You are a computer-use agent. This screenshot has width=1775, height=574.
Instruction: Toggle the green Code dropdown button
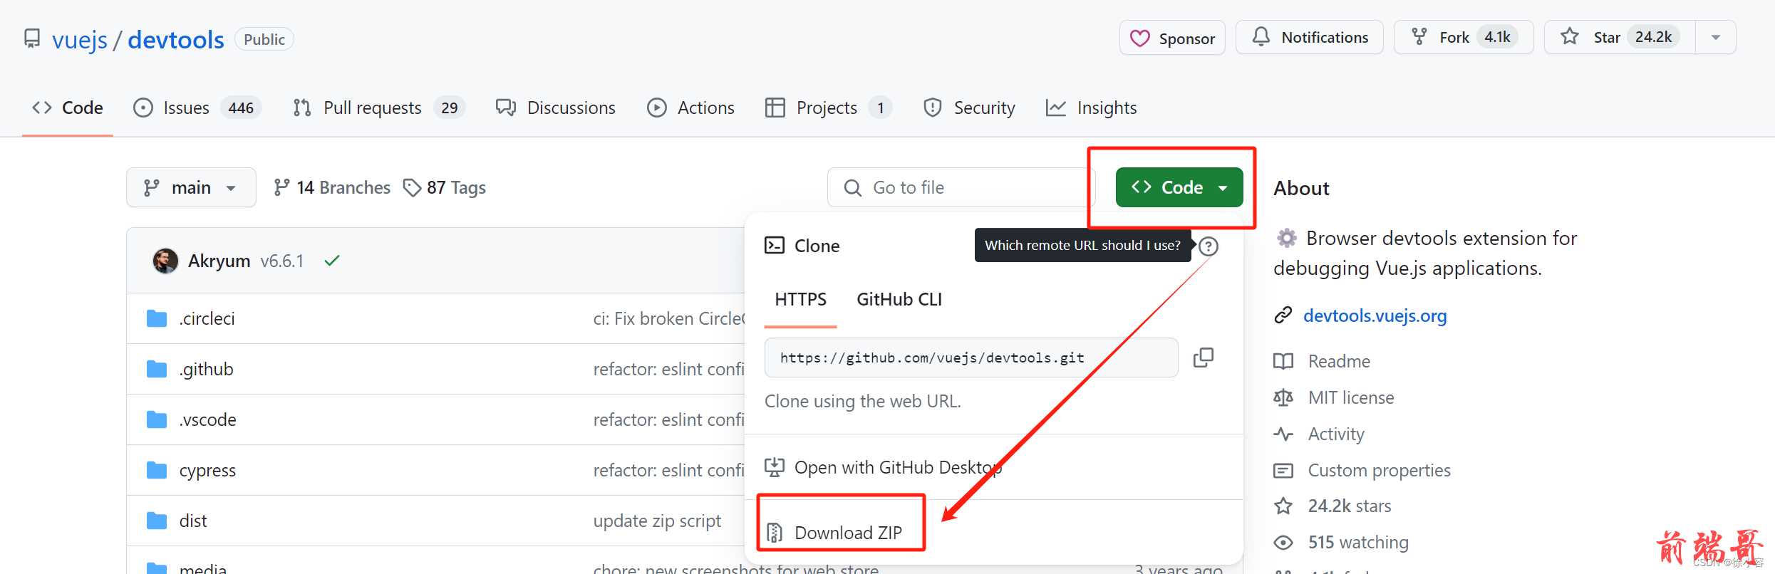[x=1179, y=187]
